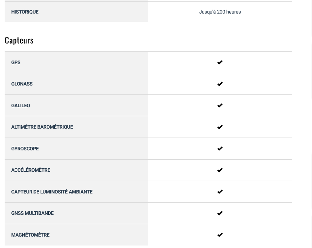Image resolution: width=312 pixels, height=248 pixels.
Task: Click checkmark for Capteur de luminosité ambiante
Action: point(220,192)
